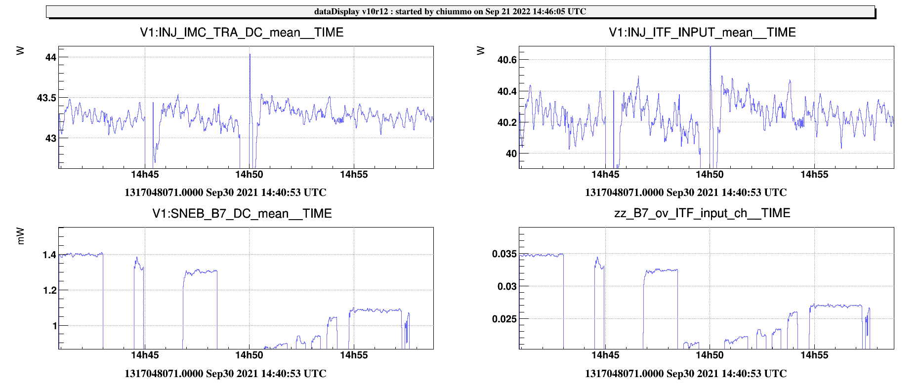Click the 14h55 tick label under IMC_TRA plot

point(354,174)
